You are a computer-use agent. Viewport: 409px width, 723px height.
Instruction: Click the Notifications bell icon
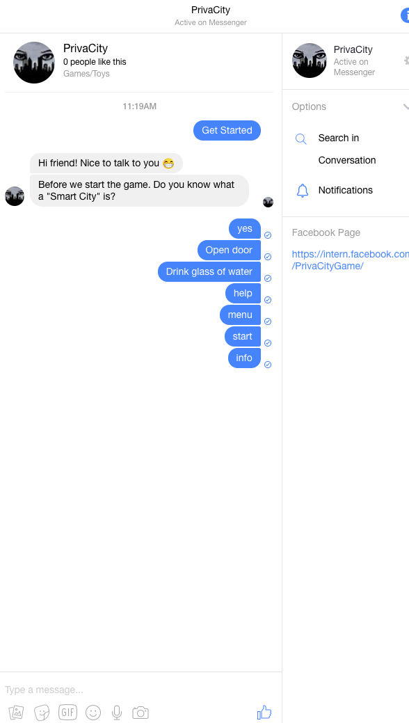coord(303,190)
